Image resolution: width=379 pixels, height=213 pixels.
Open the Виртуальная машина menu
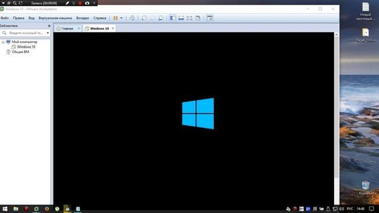pyautogui.click(x=55, y=18)
